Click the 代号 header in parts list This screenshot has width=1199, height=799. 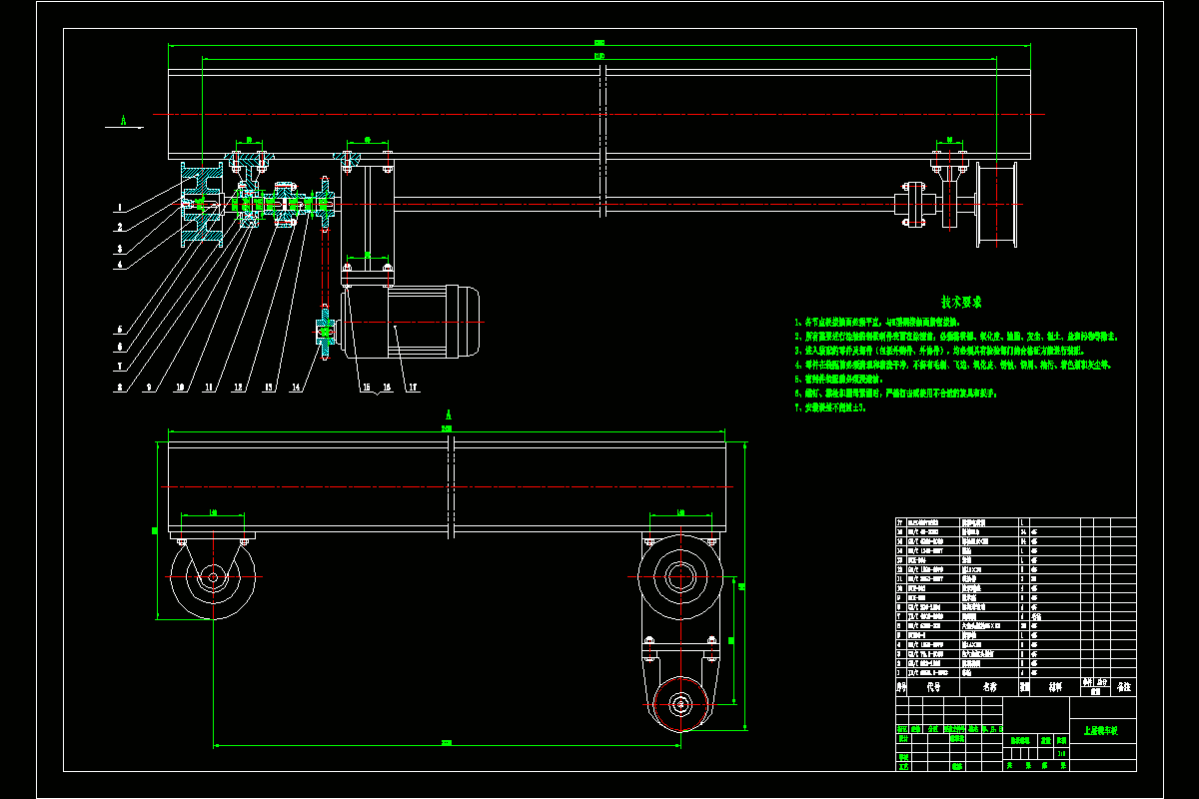pos(933,687)
